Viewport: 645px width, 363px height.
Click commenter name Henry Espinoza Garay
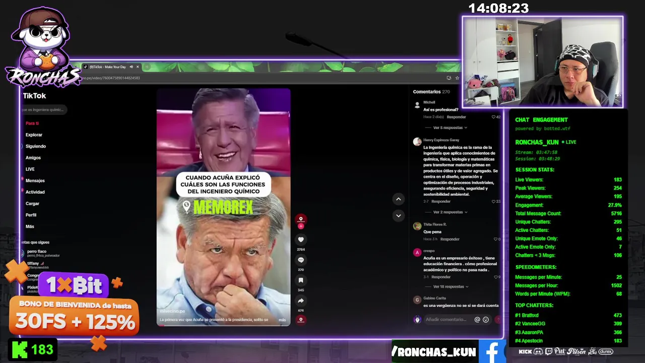coord(441,140)
